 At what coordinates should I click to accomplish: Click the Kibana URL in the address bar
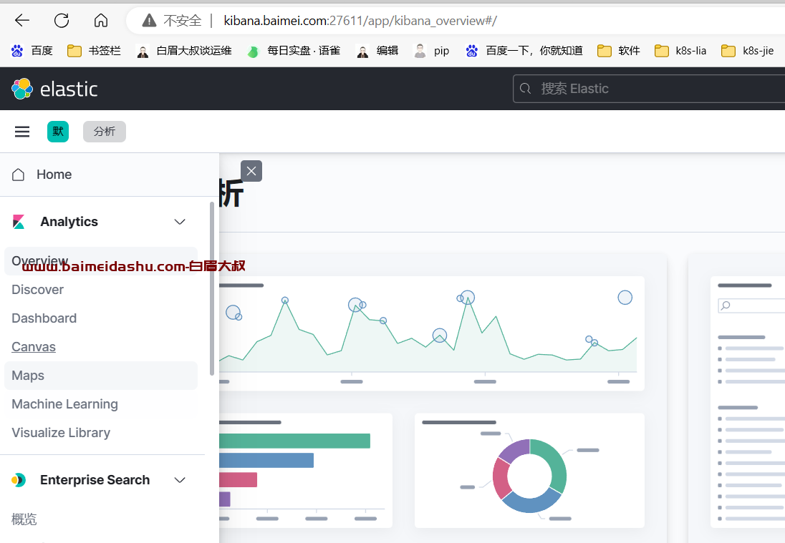point(360,21)
